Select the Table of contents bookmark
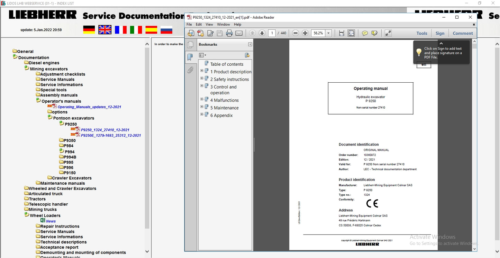 point(227,64)
